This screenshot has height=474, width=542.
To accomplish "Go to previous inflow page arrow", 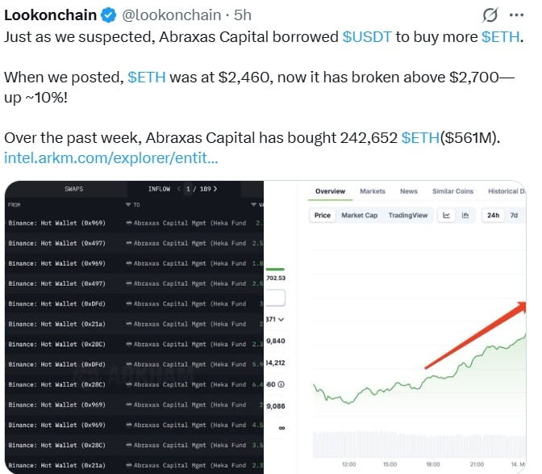I will (x=178, y=189).
